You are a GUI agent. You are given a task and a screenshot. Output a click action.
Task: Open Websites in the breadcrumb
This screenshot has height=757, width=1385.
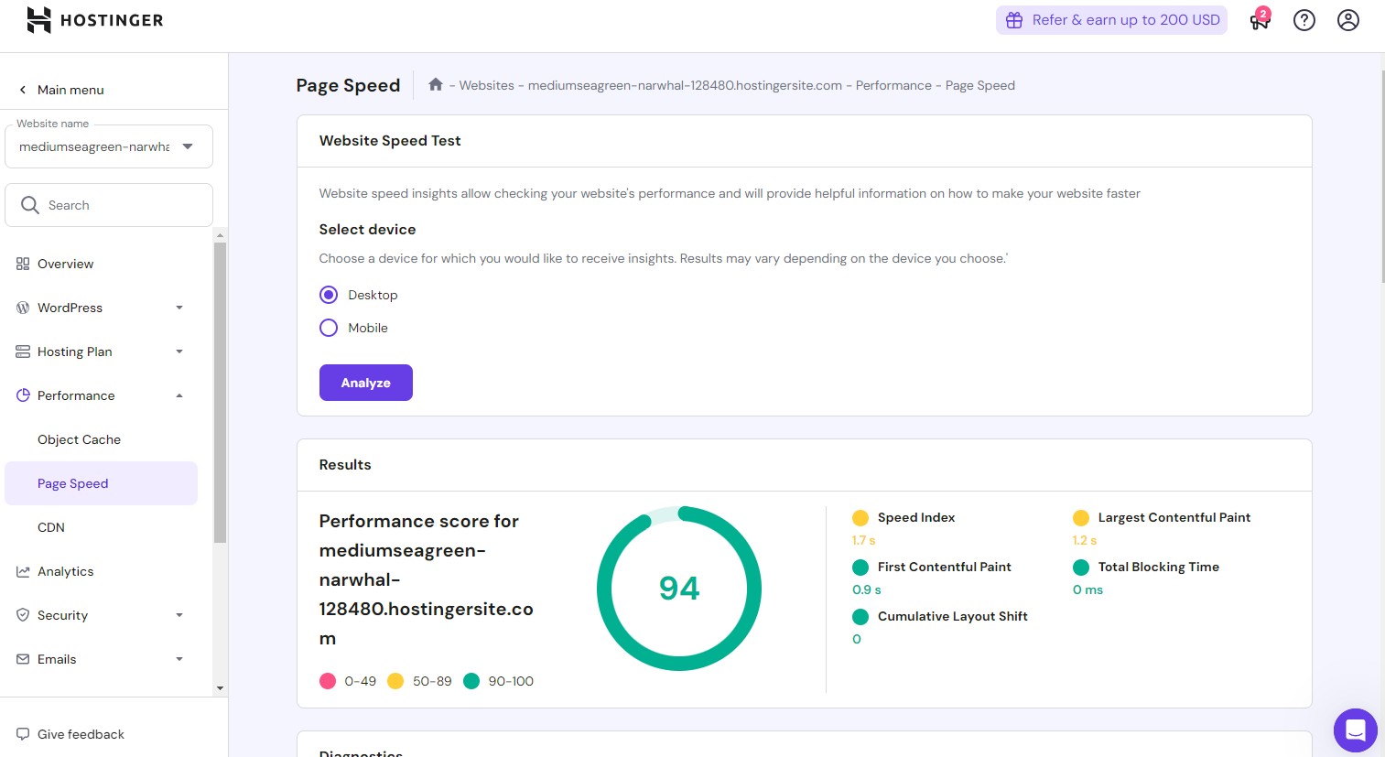tap(486, 85)
